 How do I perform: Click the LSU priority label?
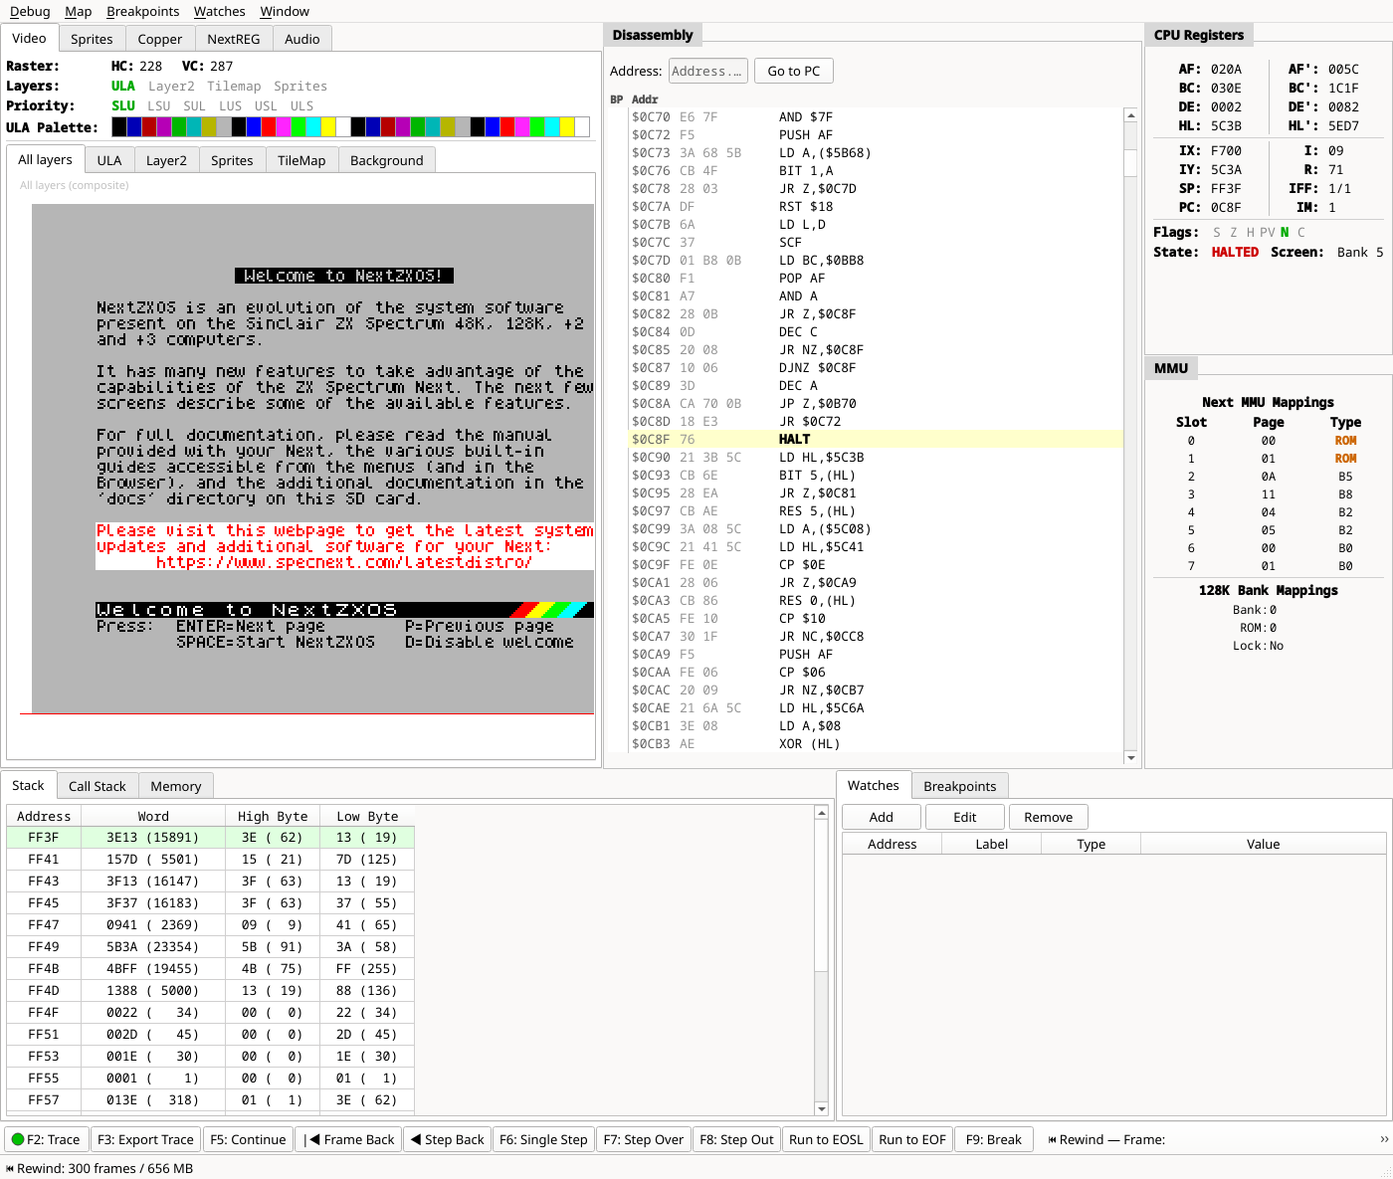click(159, 106)
